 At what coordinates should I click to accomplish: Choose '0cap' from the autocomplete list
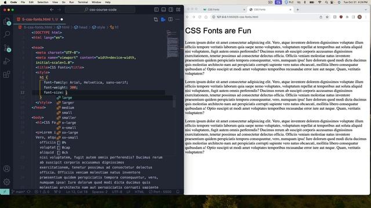114,147
